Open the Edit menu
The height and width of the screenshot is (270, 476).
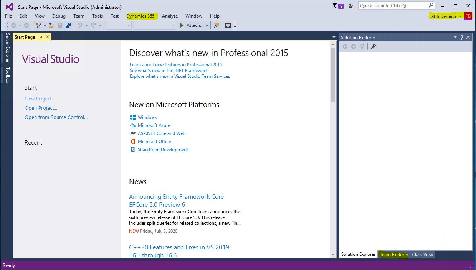click(23, 16)
